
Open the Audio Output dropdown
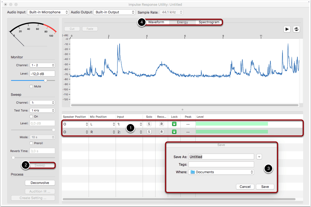tap(114, 12)
